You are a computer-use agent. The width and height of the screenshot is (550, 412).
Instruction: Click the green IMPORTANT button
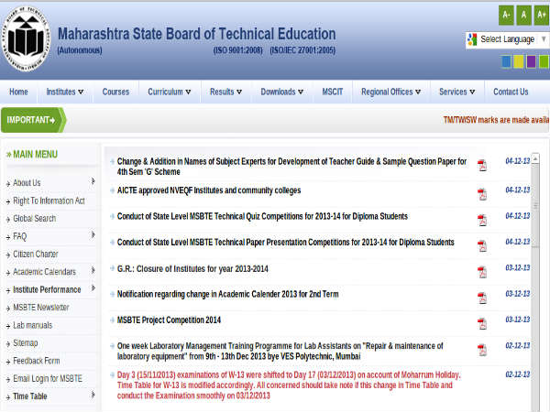(32, 120)
